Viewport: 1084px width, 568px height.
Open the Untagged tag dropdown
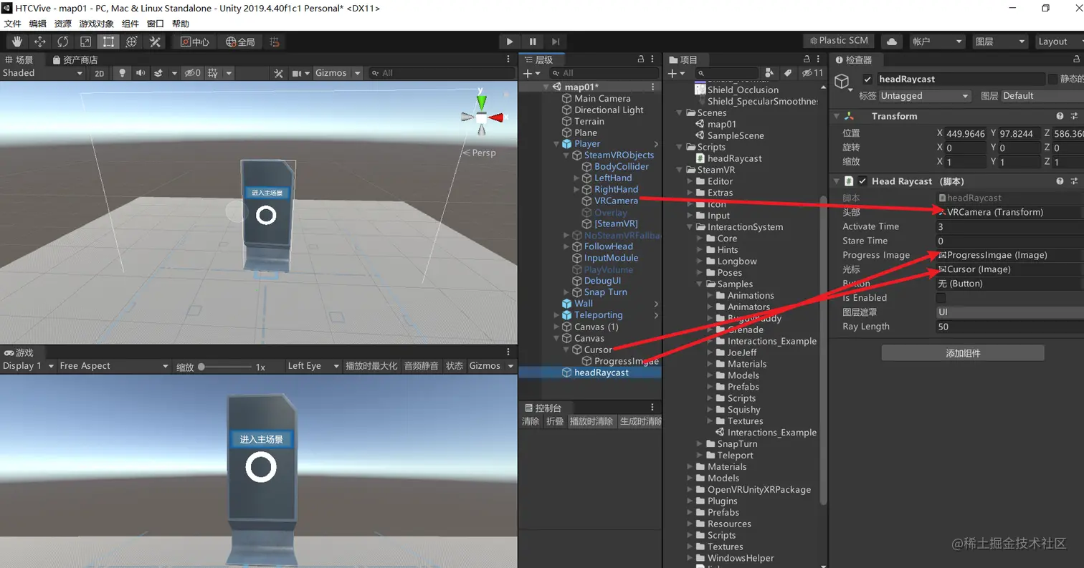925,96
